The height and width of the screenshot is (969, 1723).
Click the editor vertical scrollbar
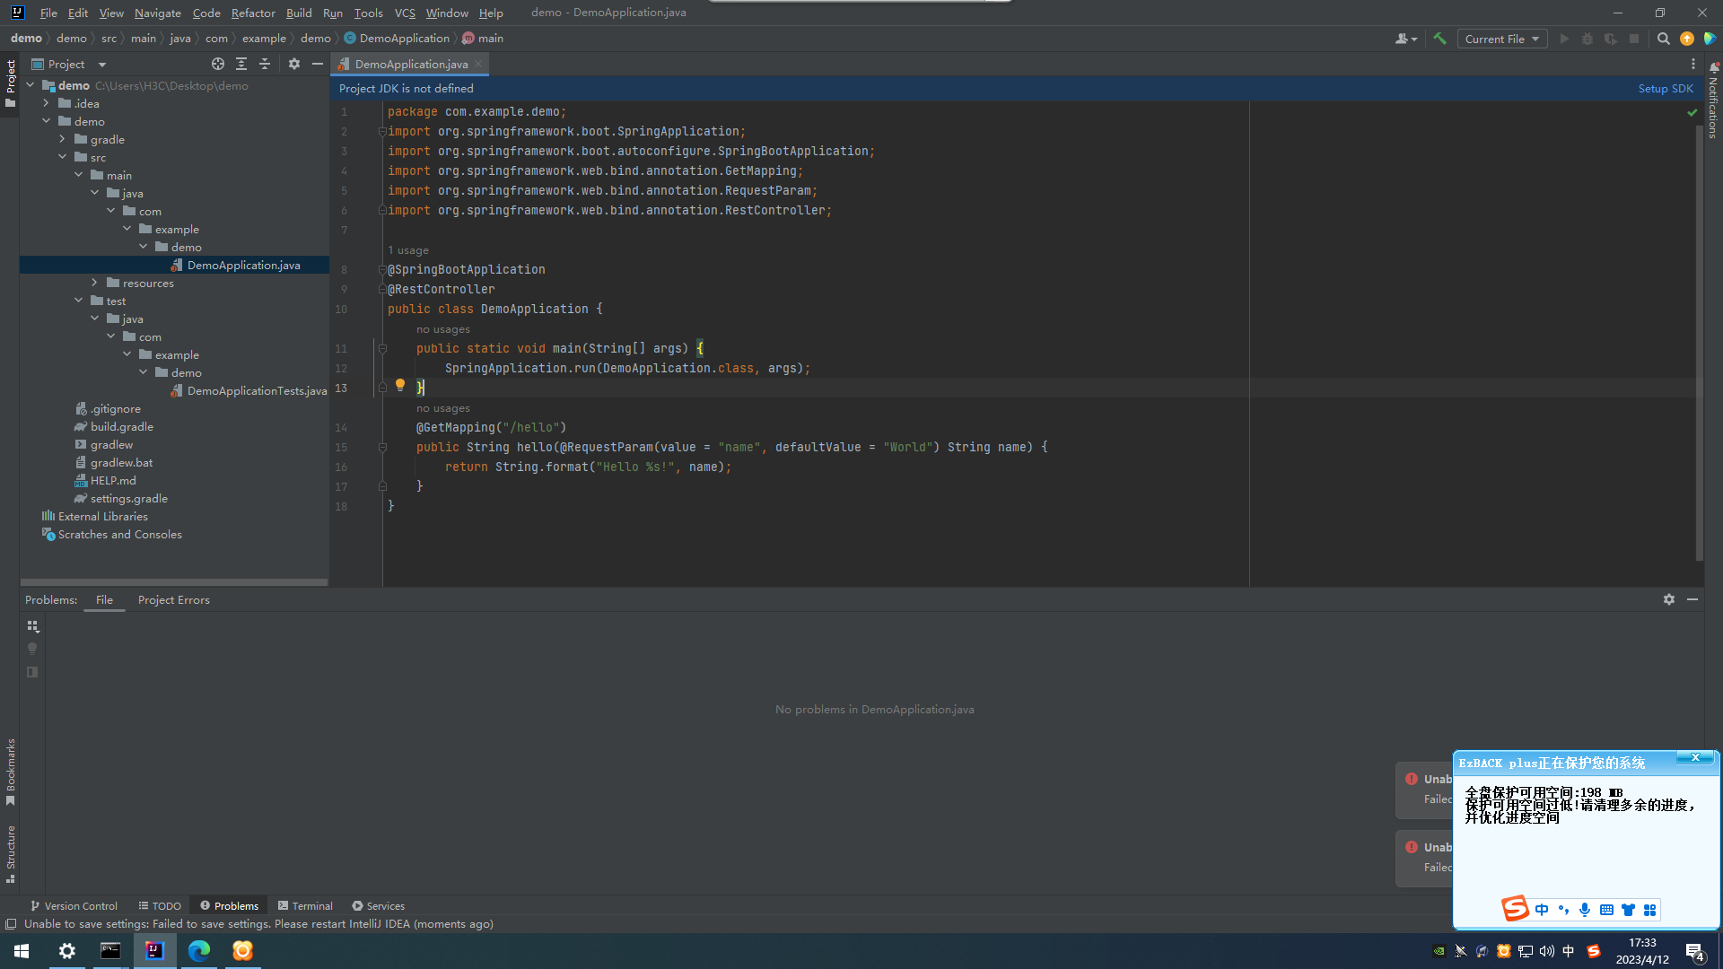[x=1699, y=341]
